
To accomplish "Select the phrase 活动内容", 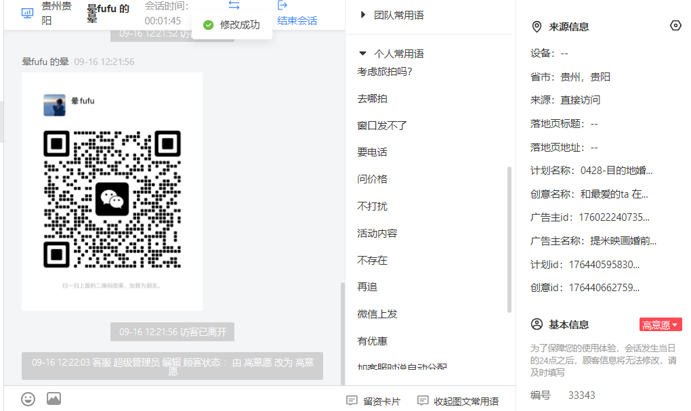I will [x=377, y=234].
